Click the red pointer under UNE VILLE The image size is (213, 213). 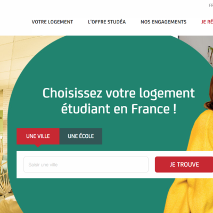pyautogui.click(x=38, y=146)
